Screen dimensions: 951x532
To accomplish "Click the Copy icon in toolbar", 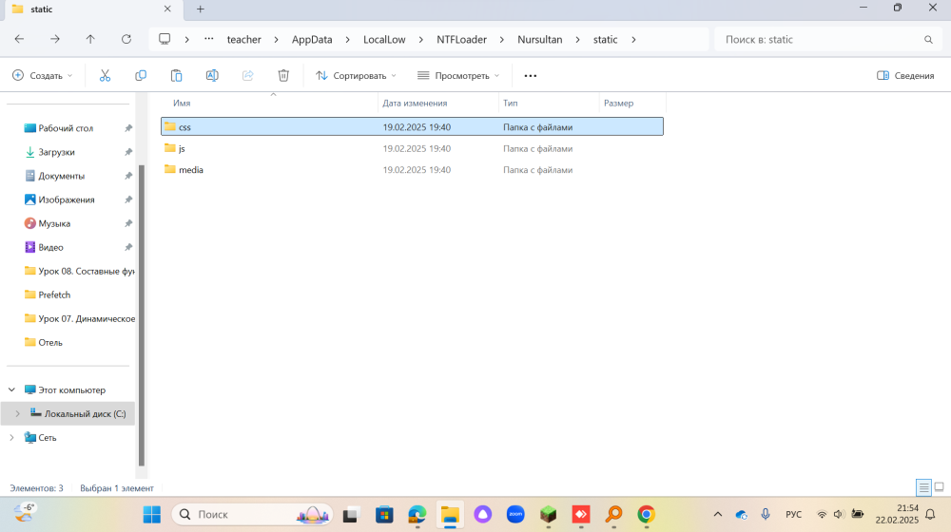I will point(141,76).
